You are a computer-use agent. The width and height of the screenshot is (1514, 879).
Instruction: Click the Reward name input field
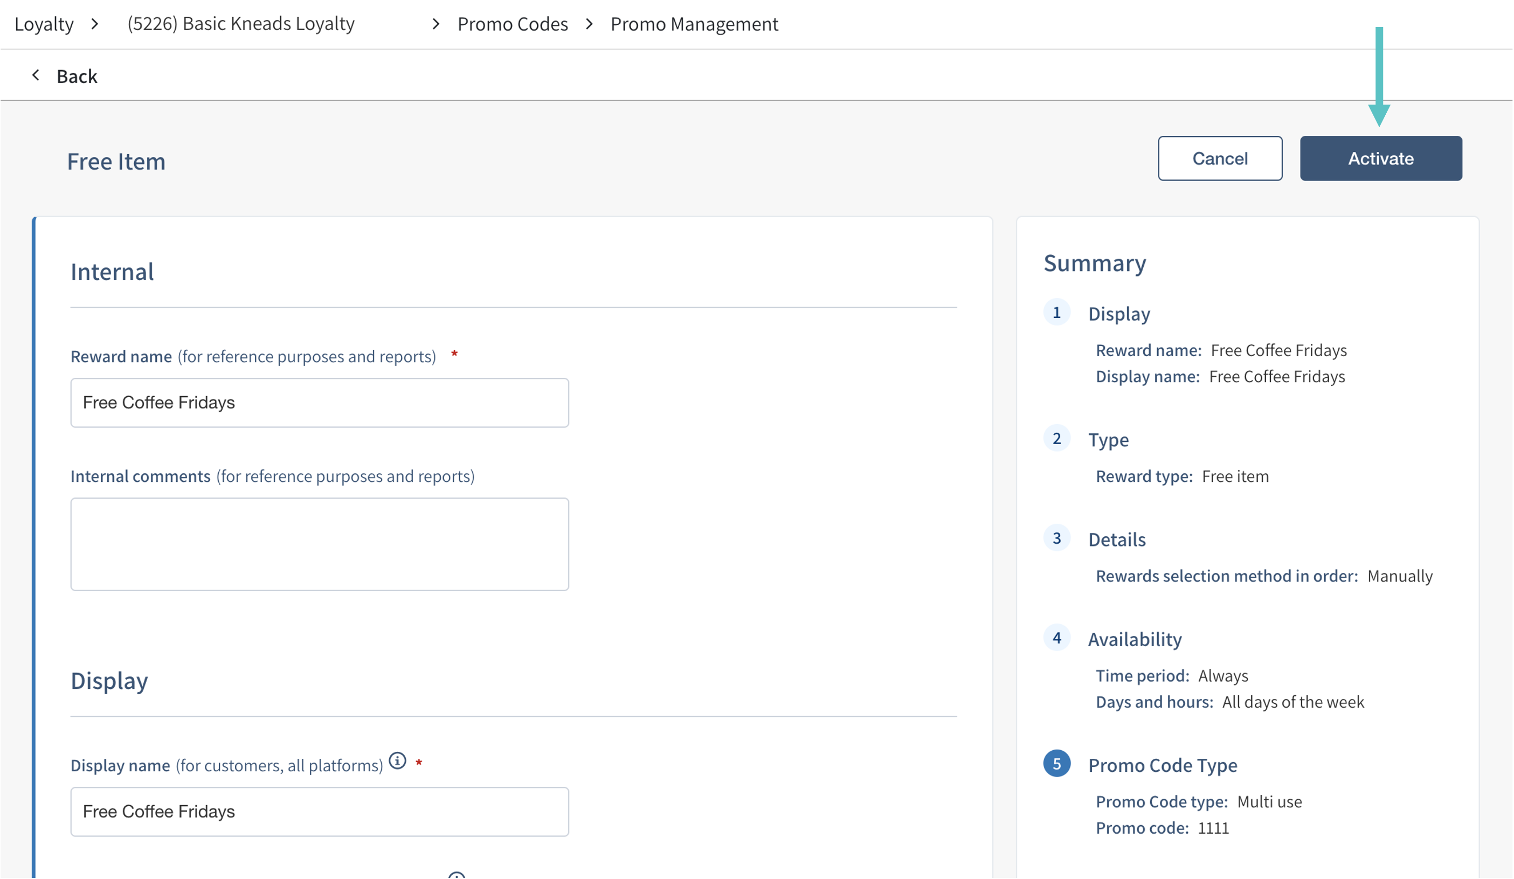319,403
